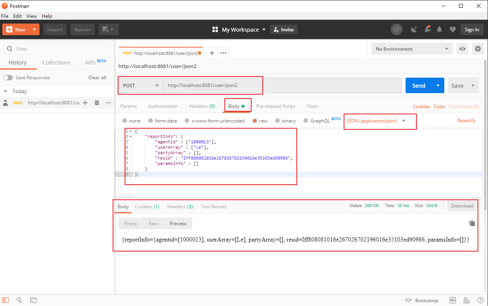The image size is (488, 306).
Task: Click the Find and Replace magnifier icon
Action: pos(19,300)
